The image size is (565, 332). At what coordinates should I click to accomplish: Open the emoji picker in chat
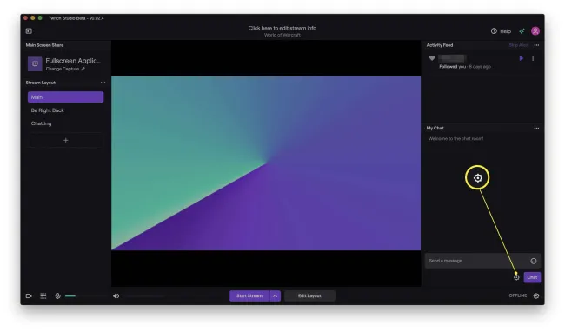(534, 261)
